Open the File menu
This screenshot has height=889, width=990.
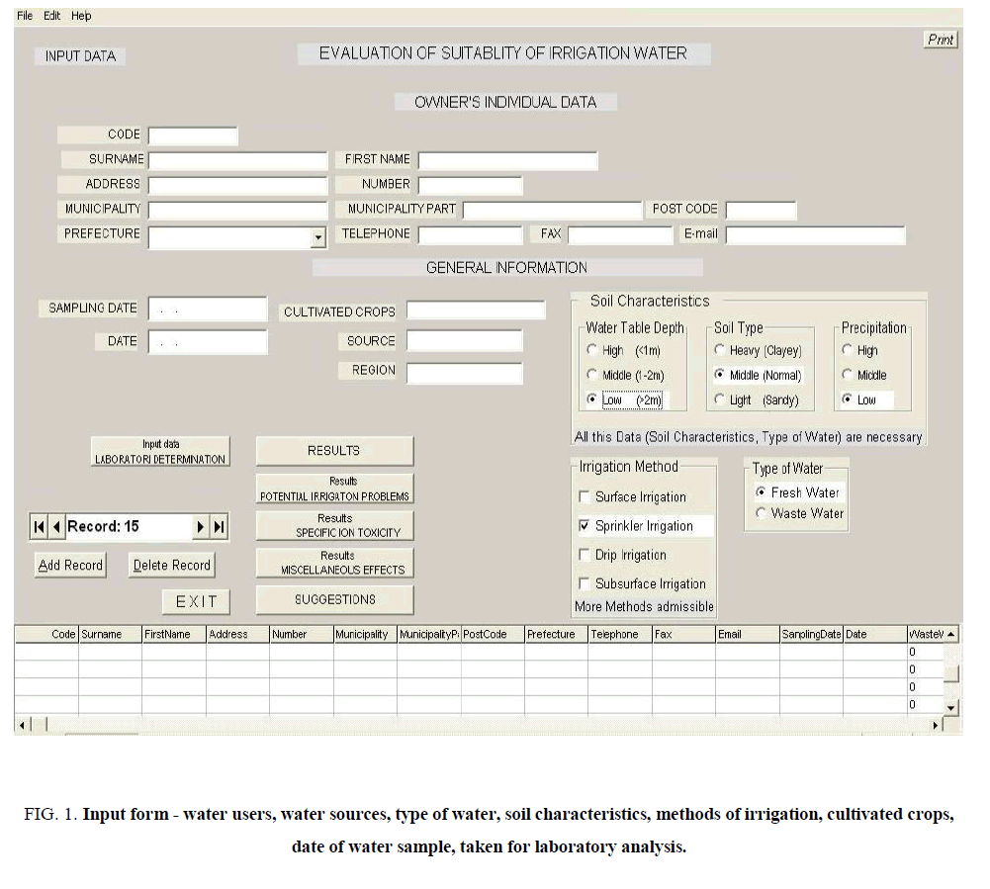24,15
